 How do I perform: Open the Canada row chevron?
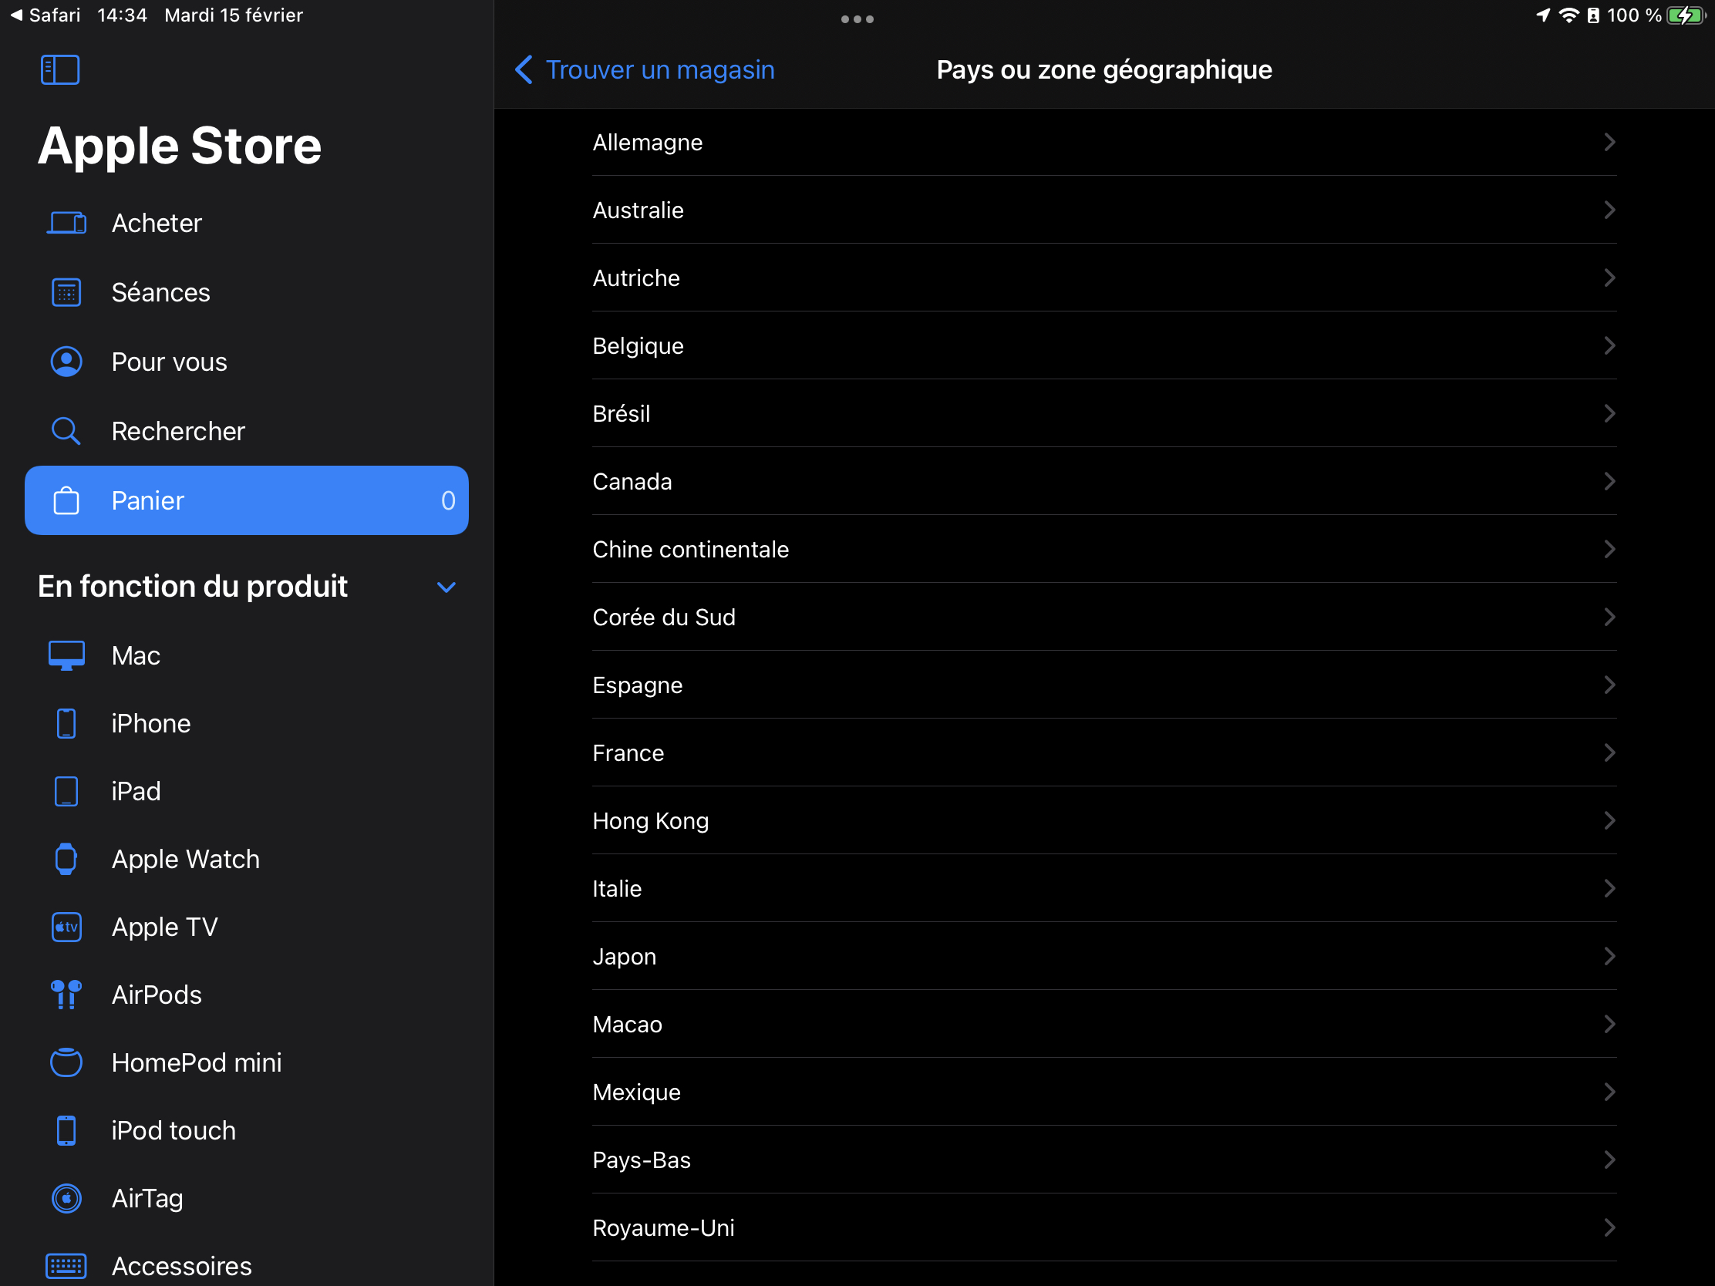[1609, 481]
